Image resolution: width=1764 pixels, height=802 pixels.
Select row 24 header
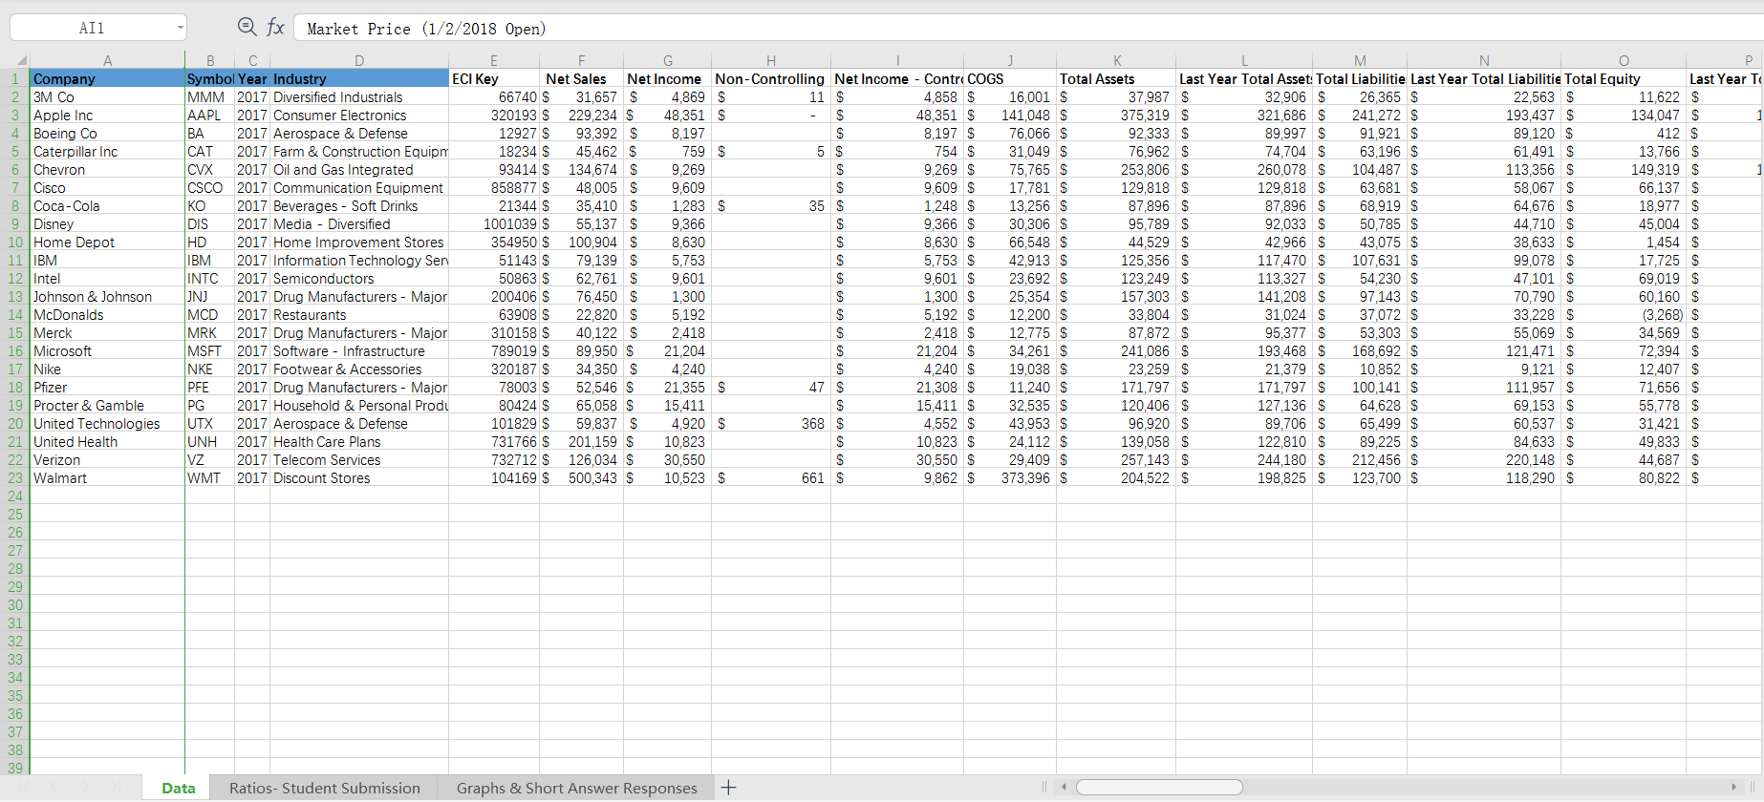click(14, 496)
